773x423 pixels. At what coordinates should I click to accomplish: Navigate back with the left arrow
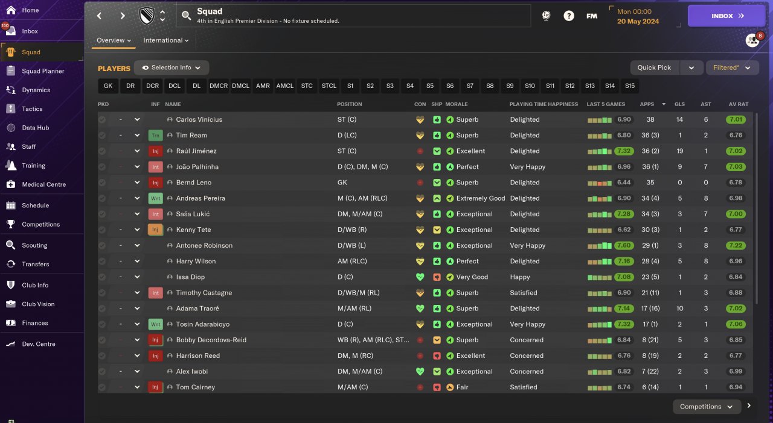[100, 16]
